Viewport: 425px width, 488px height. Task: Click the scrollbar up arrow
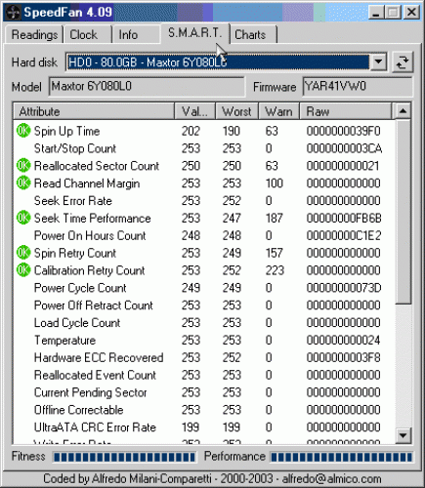[x=403, y=111]
